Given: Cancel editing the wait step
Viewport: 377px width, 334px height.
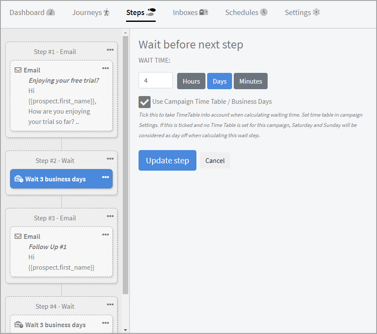Looking at the screenshot, I should [x=215, y=160].
